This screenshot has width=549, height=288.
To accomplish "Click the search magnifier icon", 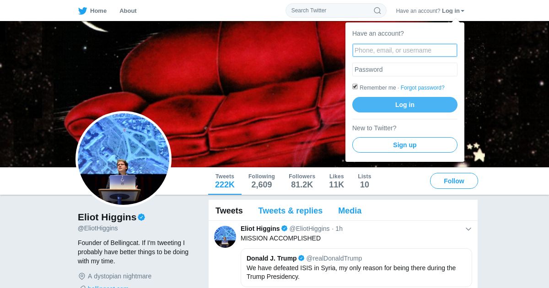I will pos(377,11).
